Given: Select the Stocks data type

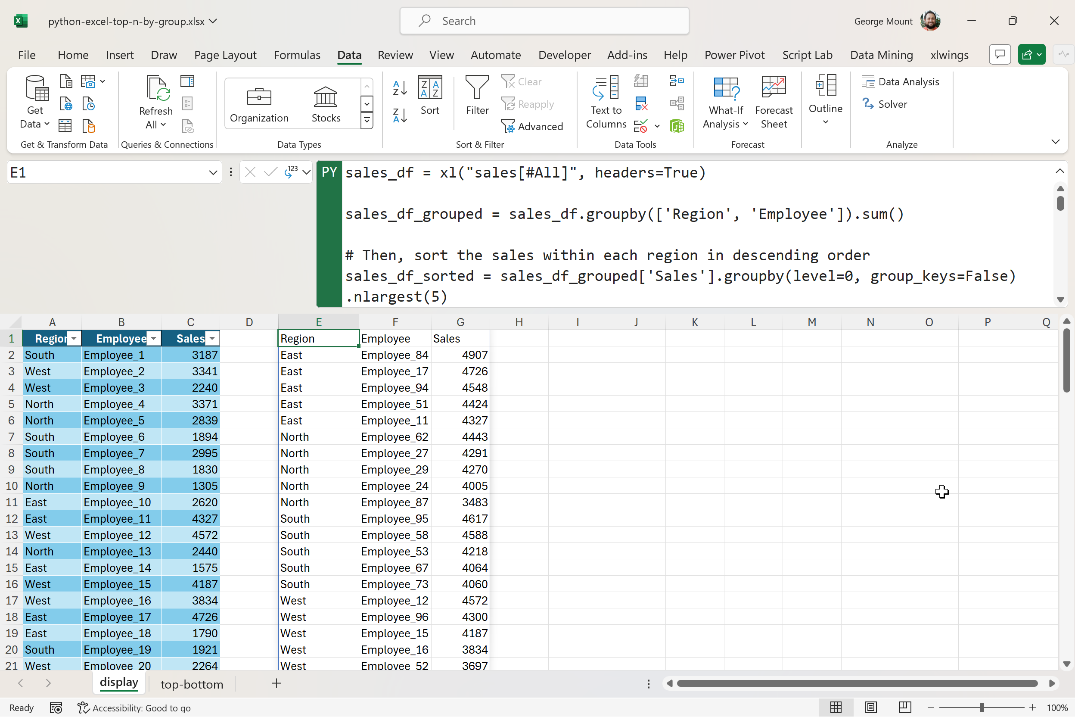Looking at the screenshot, I should 326,104.
